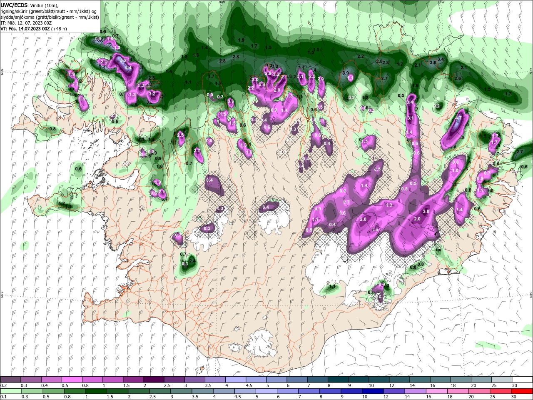Click the deep blue 10 rain scale swatch
Screen dimensions: 533x400
tap(373, 391)
